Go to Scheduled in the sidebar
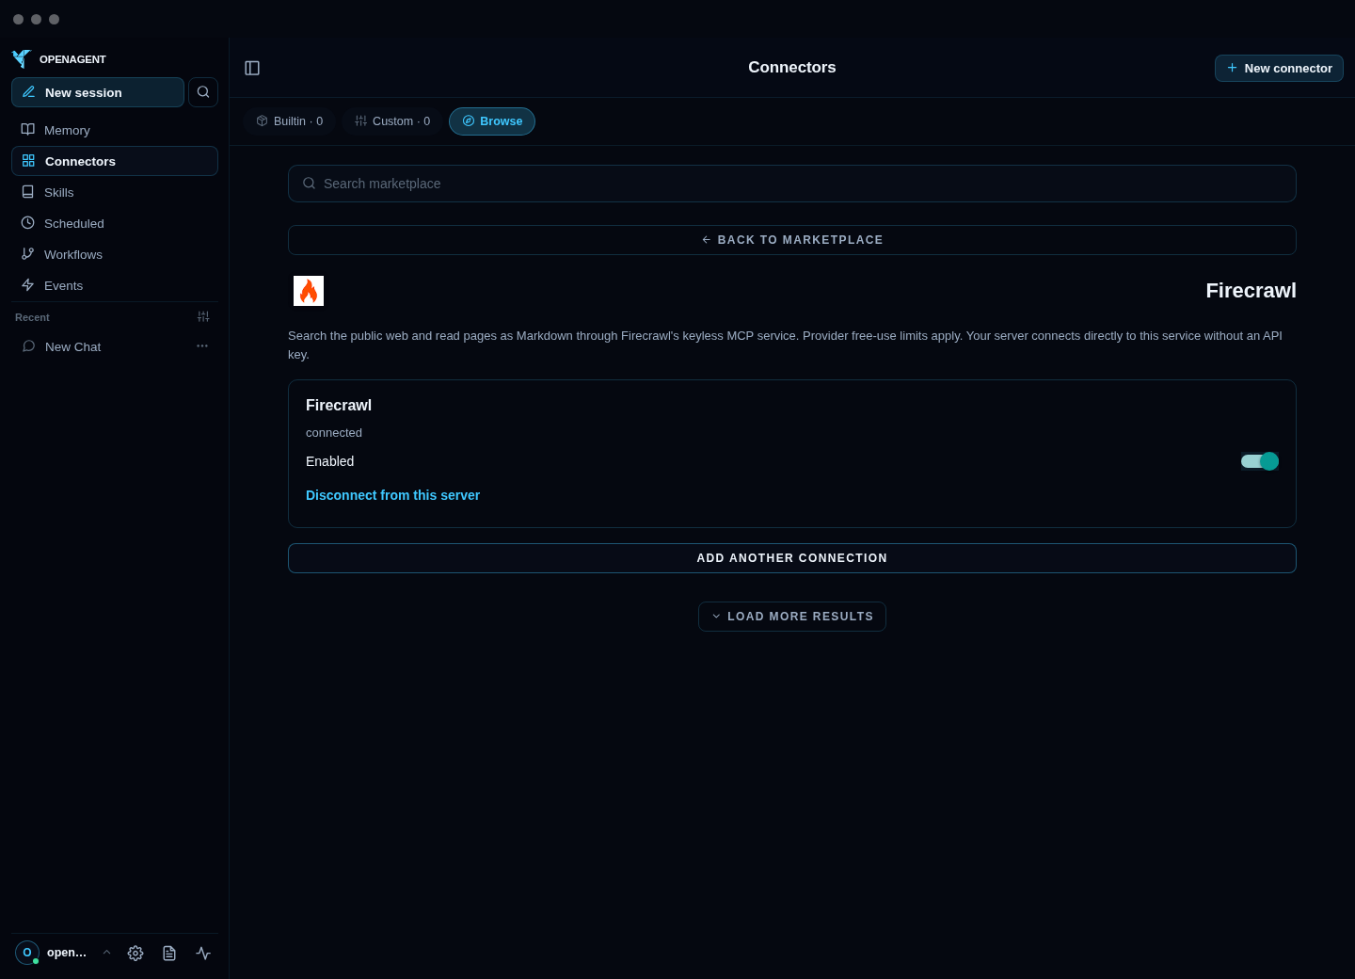Image resolution: width=1355 pixels, height=979 pixels. point(115,223)
